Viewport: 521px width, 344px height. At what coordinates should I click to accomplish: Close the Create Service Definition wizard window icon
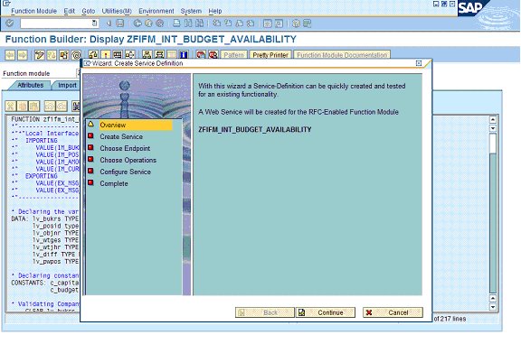(419, 63)
